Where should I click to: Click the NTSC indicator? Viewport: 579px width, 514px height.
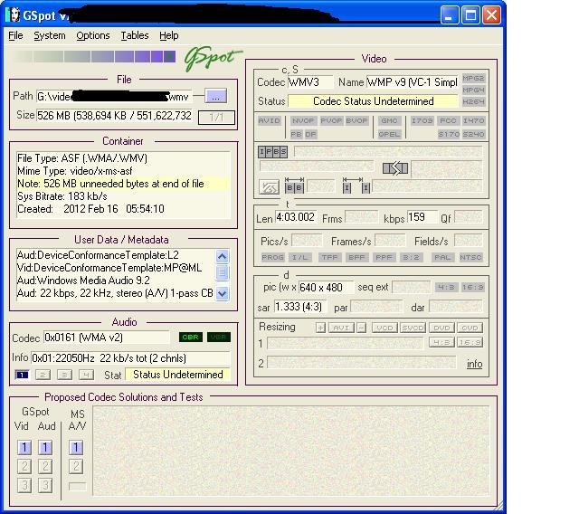pos(470,257)
